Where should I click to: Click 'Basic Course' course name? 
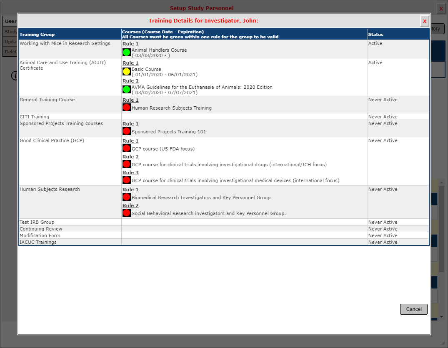pyautogui.click(x=146, y=69)
